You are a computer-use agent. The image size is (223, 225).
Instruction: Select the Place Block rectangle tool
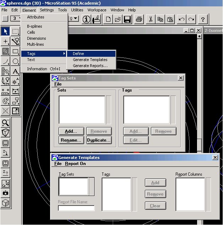15,51
